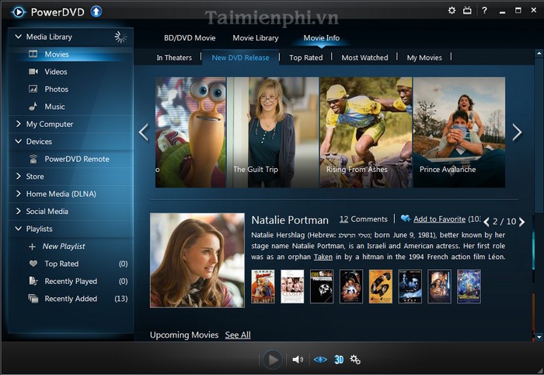Image resolution: width=544 pixels, height=375 pixels.
Task: Open The Professional poster thumbnail
Action: tap(322, 286)
